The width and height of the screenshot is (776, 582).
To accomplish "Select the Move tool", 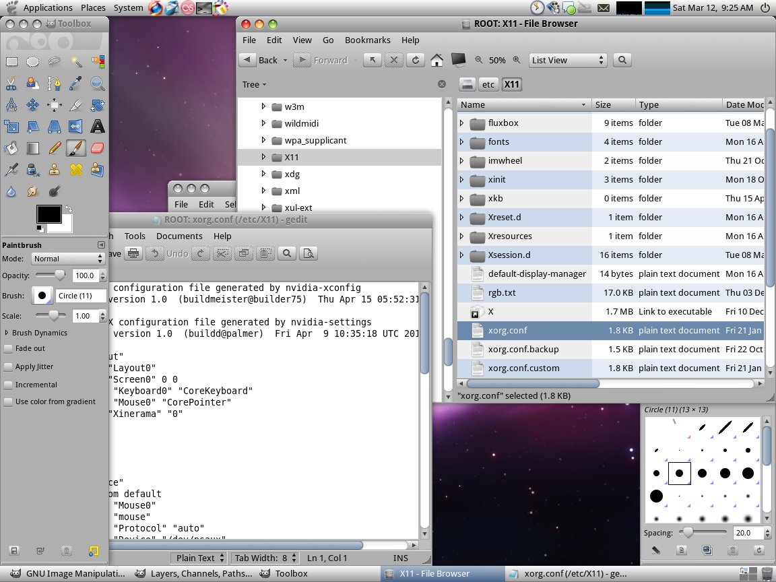I will point(32,105).
